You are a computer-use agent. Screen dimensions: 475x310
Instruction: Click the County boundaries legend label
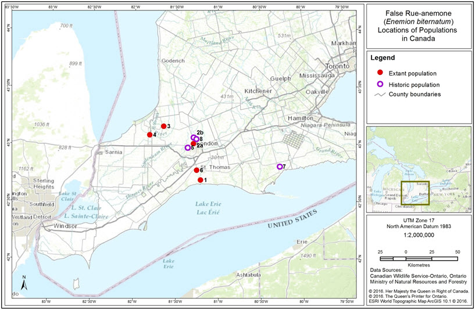click(415, 94)
